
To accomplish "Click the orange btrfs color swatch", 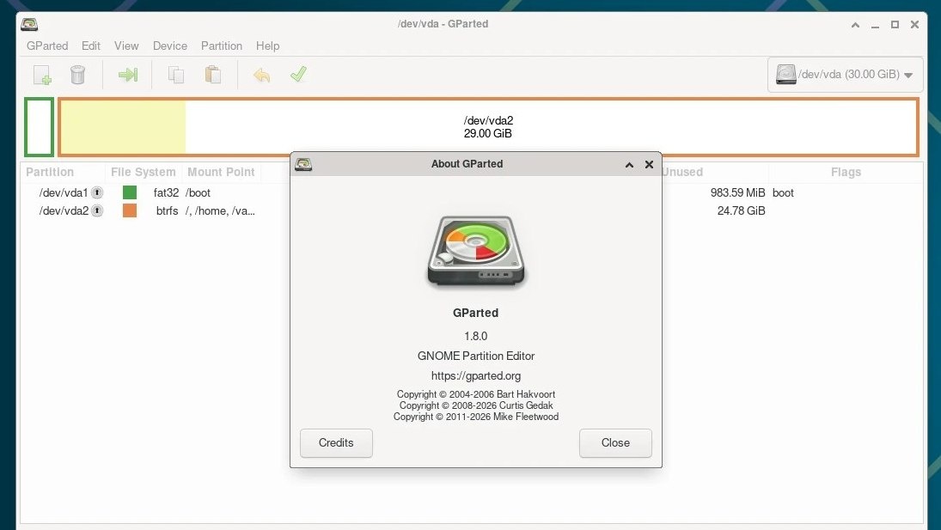I will pos(130,210).
